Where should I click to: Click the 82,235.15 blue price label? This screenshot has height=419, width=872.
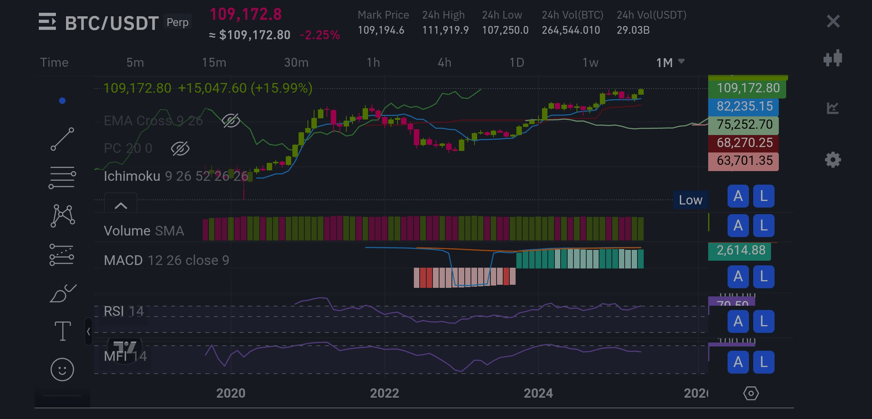(743, 106)
